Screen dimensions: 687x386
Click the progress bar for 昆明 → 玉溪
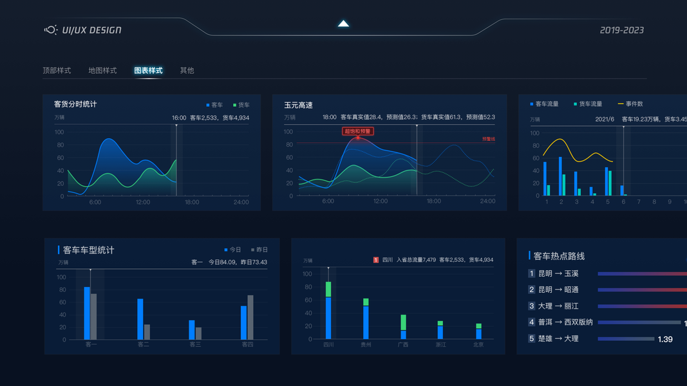pyautogui.click(x=643, y=274)
